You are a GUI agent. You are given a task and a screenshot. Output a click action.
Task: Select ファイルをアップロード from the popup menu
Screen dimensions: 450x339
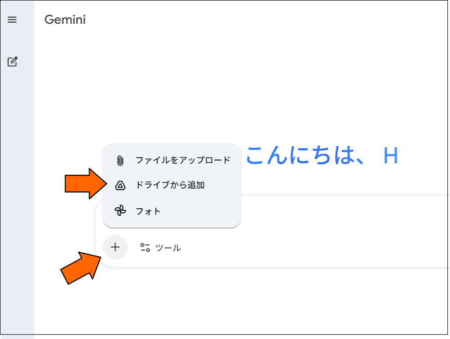tap(182, 160)
